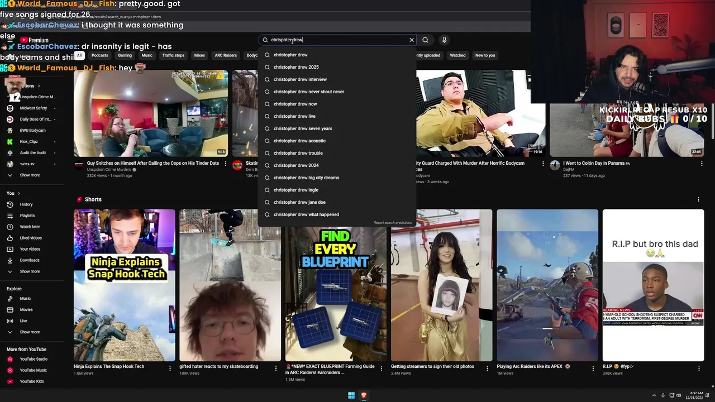Screen dimensions: 715x402
Task: Click the magnifier search button beside the search box
Action: point(426,40)
